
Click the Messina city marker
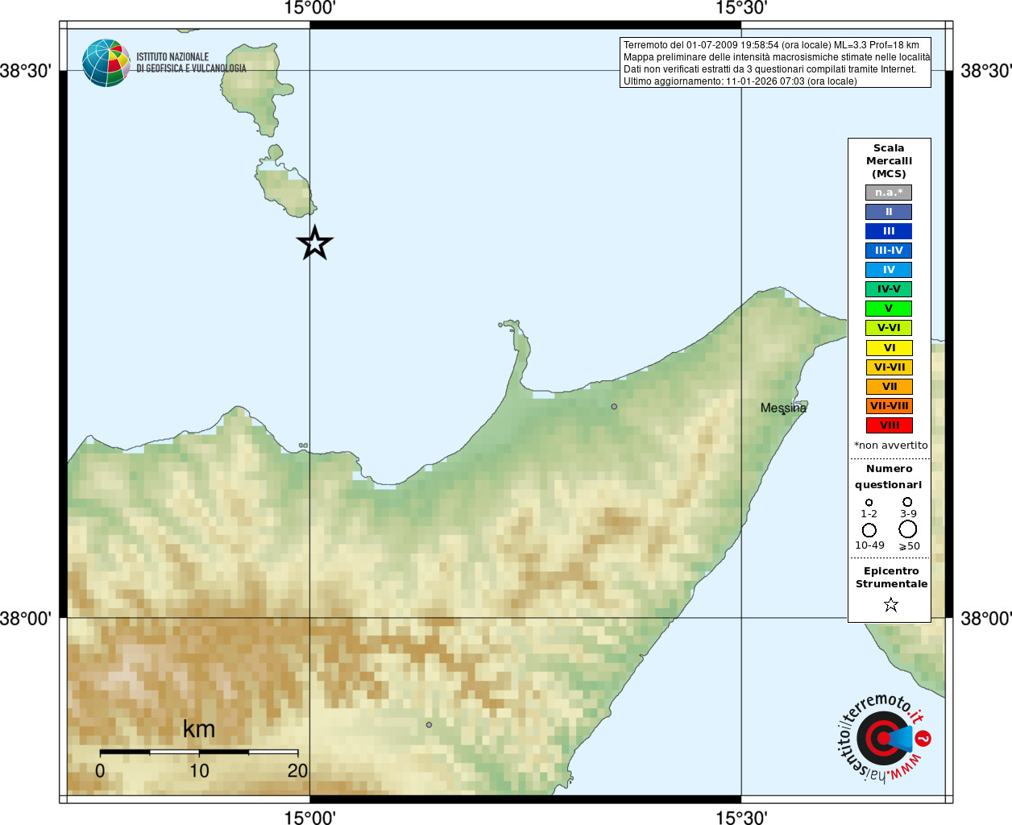point(783,412)
